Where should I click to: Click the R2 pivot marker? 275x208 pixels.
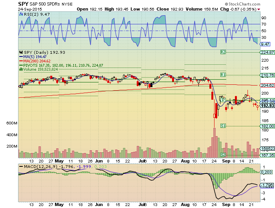click(223, 52)
